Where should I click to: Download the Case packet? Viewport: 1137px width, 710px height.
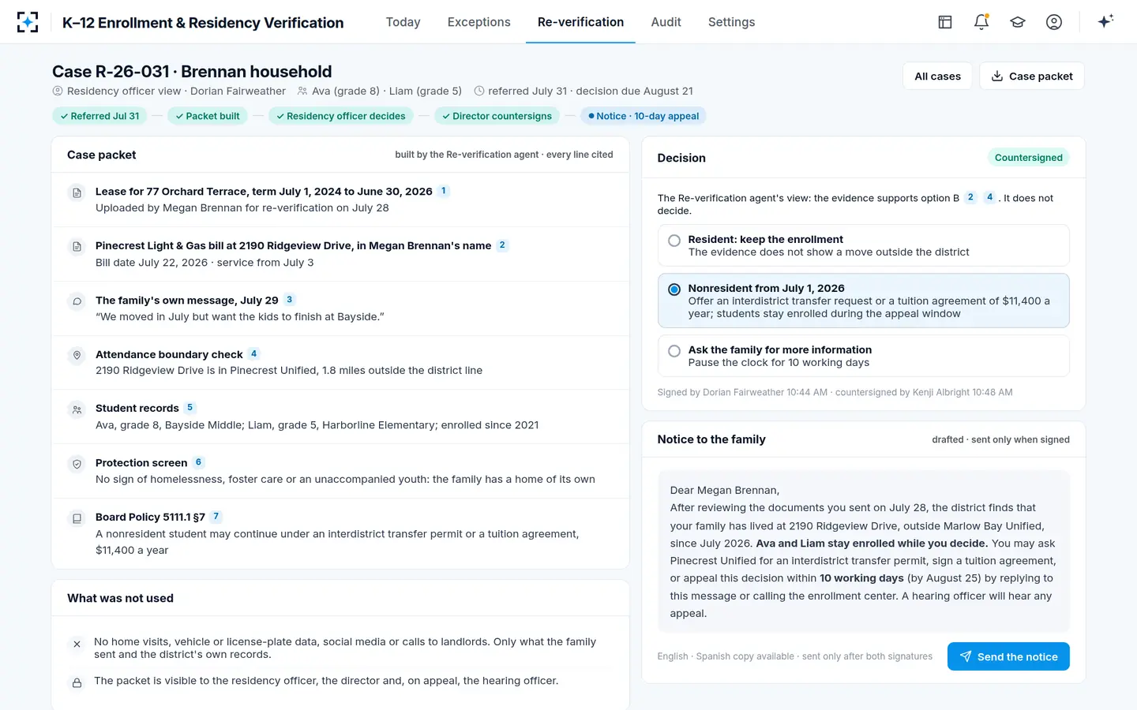pyautogui.click(x=1032, y=76)
